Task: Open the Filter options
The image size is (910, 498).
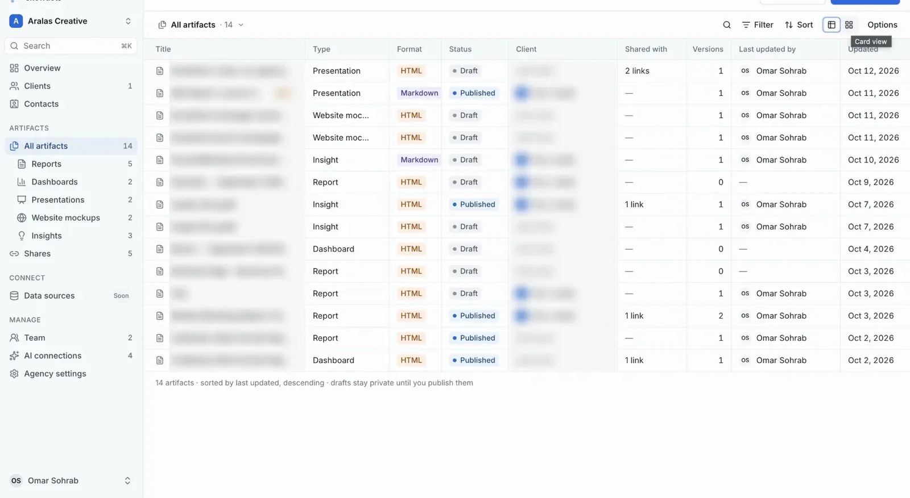Action: [x=758, y=25]
